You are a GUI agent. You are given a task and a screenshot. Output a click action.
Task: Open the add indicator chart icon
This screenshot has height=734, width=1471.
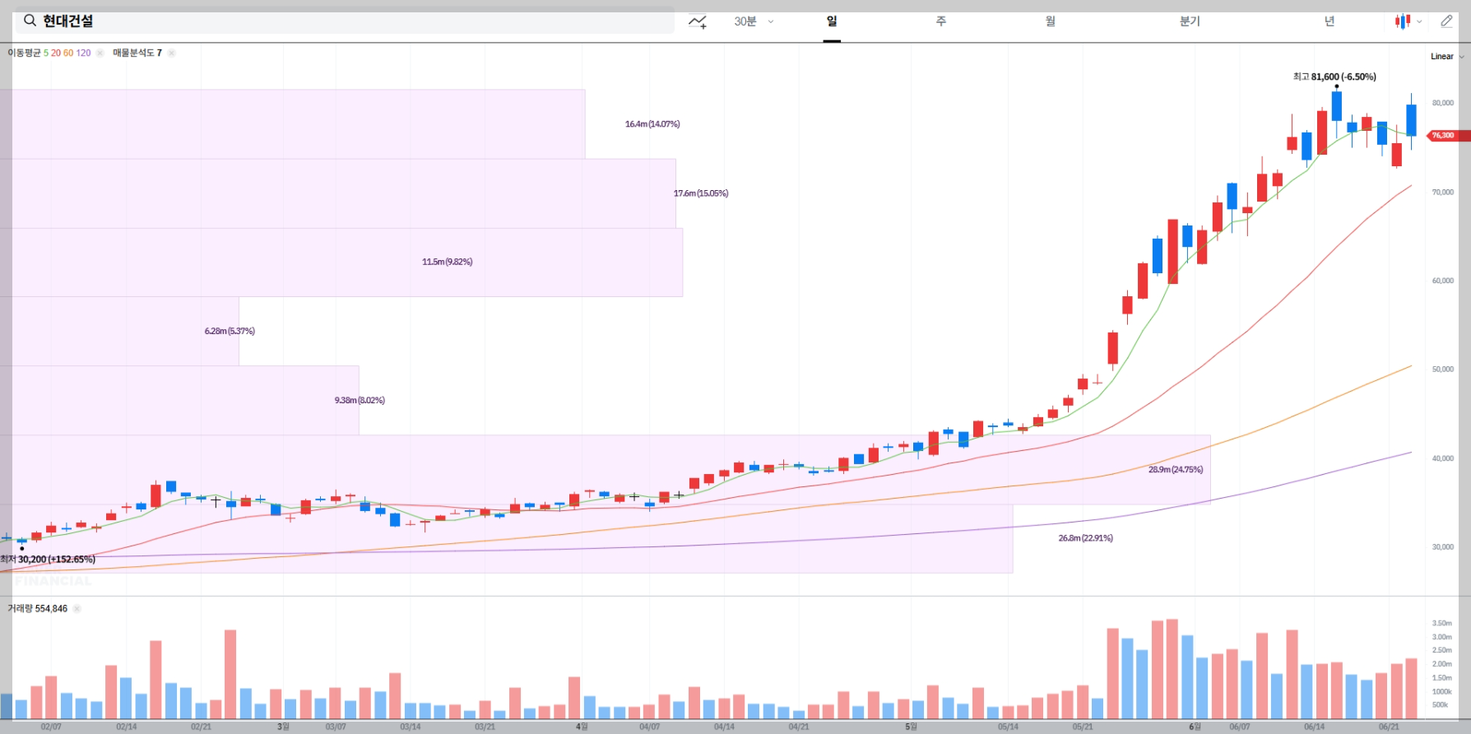point(698,21)
